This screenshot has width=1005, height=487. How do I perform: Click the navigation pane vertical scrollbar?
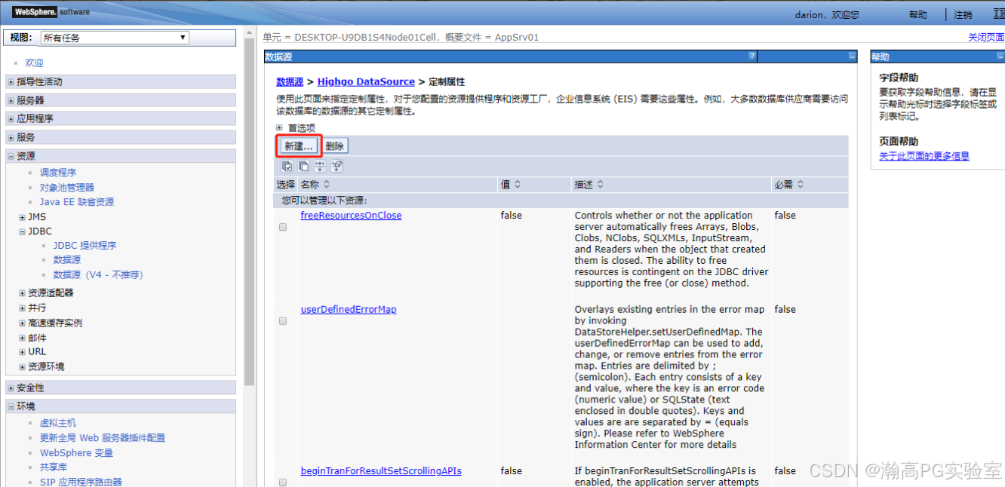coord(250,211)
